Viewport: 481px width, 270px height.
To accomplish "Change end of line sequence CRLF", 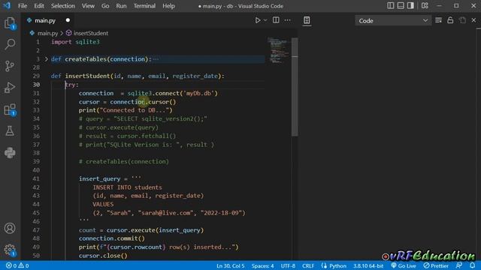I will pos(308,265).
